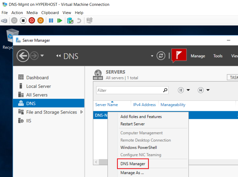
Task: Click the Server Manager back arrow
Action: (23, 56)
